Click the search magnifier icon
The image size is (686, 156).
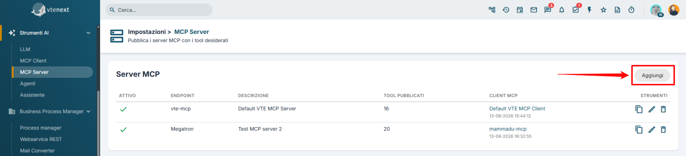coord(112,10)
